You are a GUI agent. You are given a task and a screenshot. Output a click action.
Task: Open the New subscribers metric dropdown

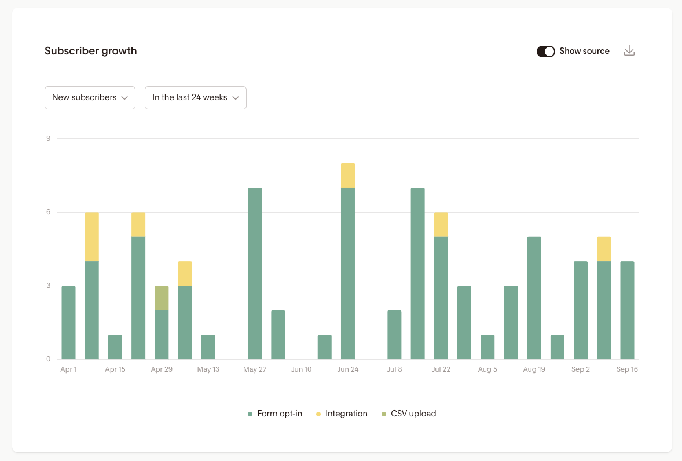coord(90,98)
